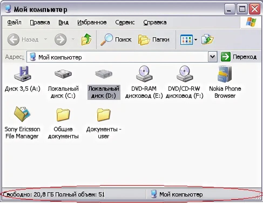The width and height of the screenshot is (263, 203).
Task: Open the Избранное menu
Action: point(92,22)
